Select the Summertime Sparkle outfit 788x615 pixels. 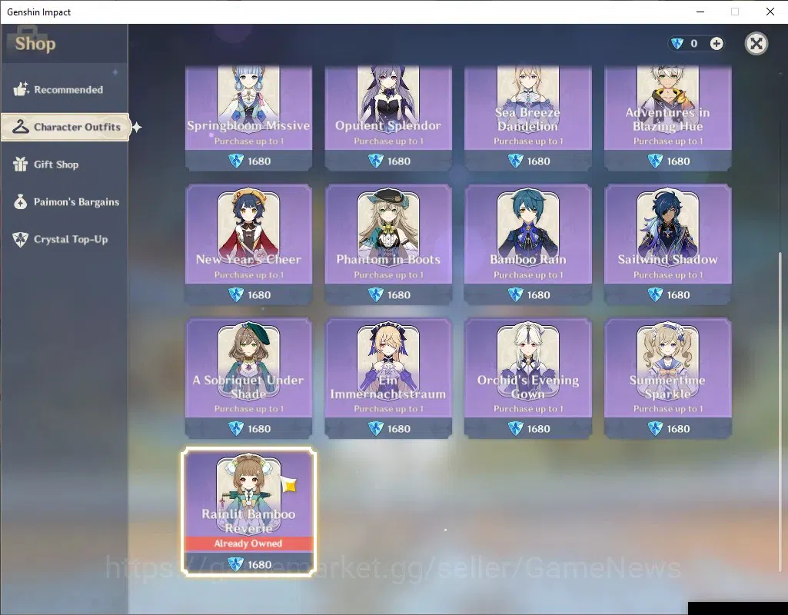coord(668,378)
